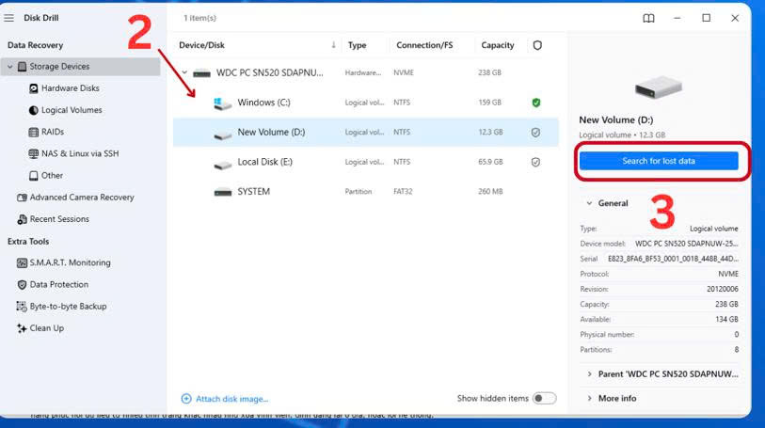Click Attach disk image link
Screen dimensions: 765x428
[x=231, y=399]
